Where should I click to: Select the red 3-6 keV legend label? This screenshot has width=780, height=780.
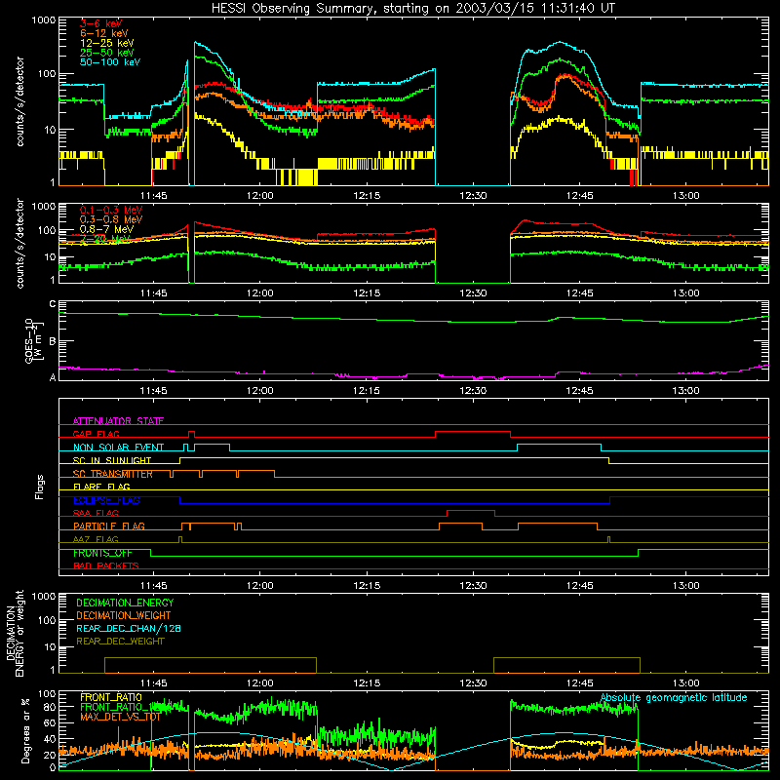(100, 23)
